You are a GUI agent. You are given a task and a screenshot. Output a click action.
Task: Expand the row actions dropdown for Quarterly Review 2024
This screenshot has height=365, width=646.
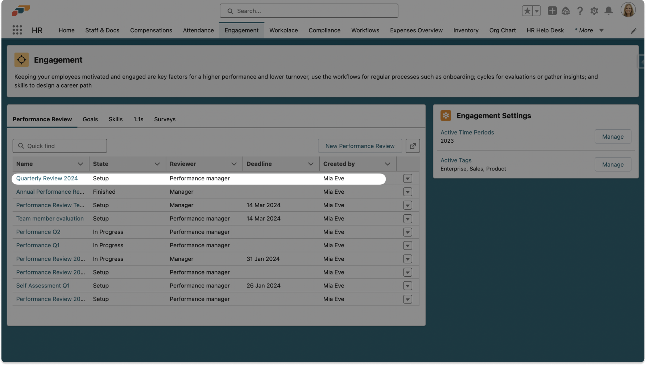tap(407, 178)
